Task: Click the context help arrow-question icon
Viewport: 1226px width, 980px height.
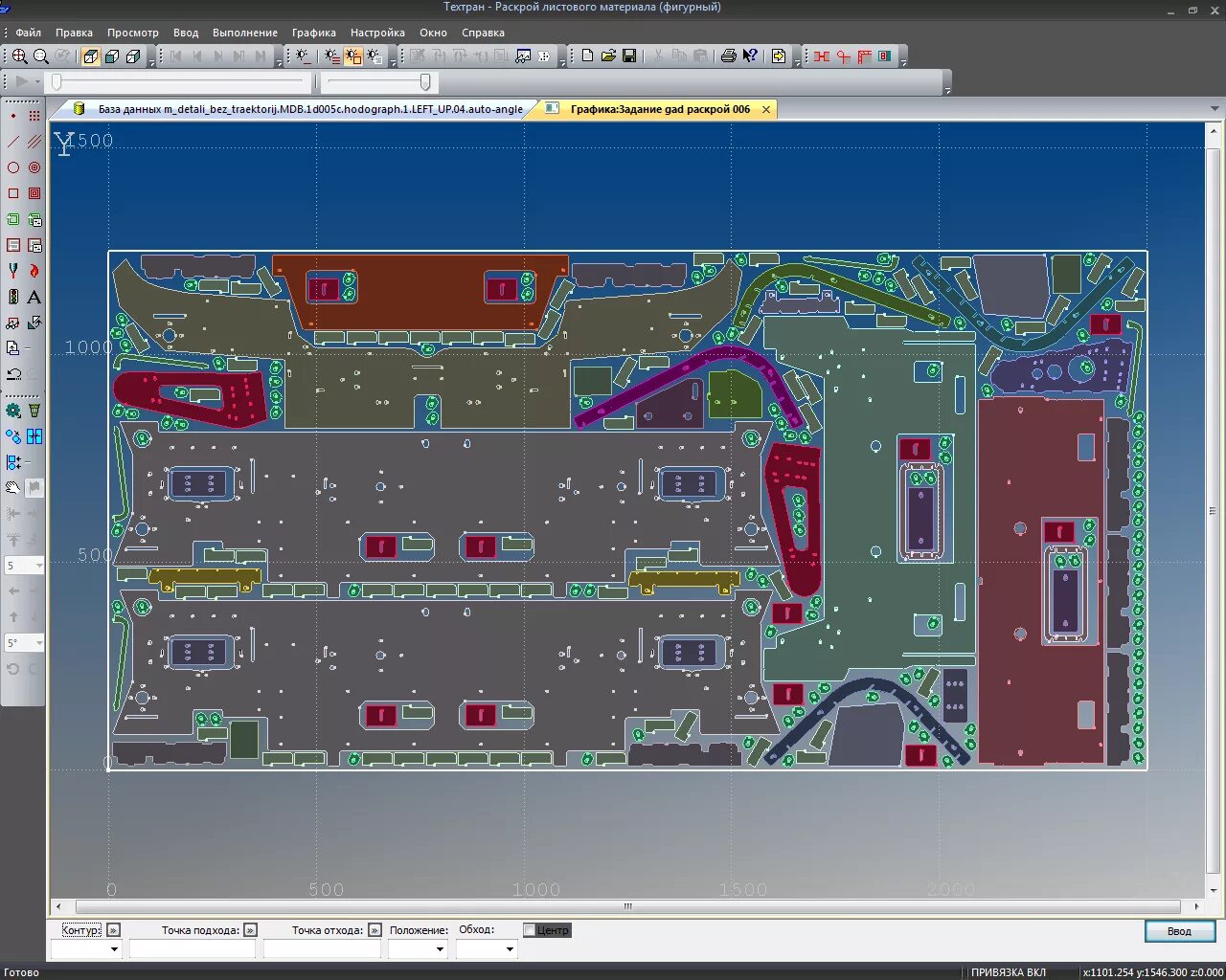Action: click(750, 56)
